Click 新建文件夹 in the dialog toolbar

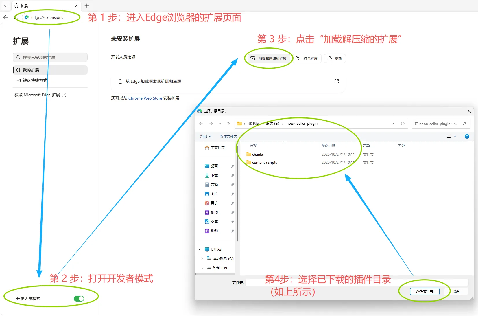coord(228,137)
